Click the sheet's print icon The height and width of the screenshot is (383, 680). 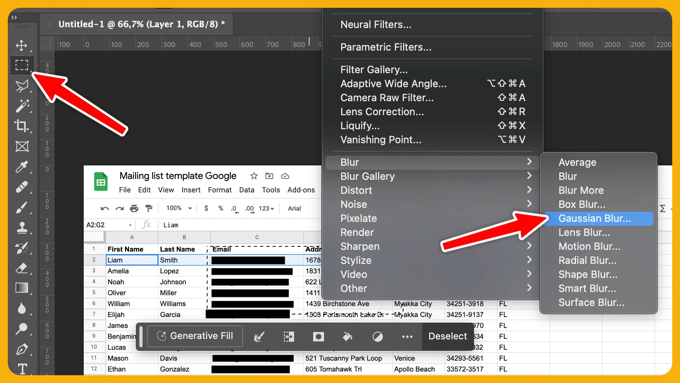click(134, 209)
